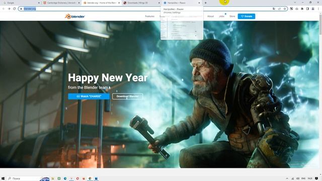322x181 pixels.
Task: Open the Store link in header
Action: 232,16
